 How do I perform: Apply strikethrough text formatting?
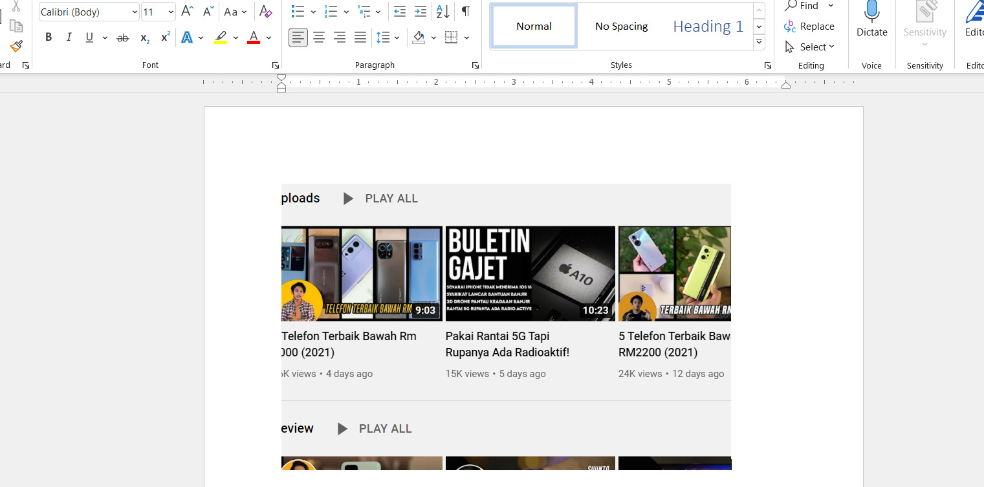point(122,38)
